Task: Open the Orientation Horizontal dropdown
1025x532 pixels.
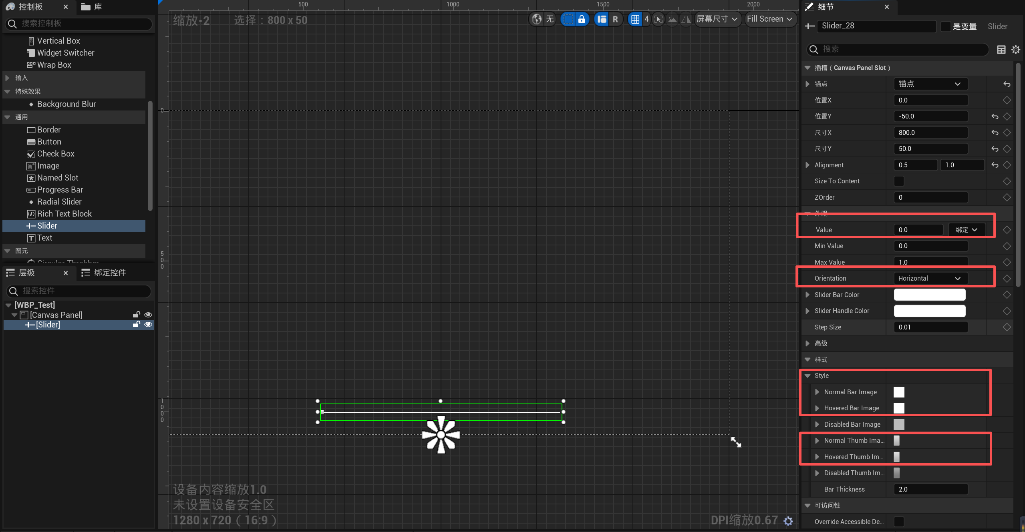Action: [x=930, y=278]
